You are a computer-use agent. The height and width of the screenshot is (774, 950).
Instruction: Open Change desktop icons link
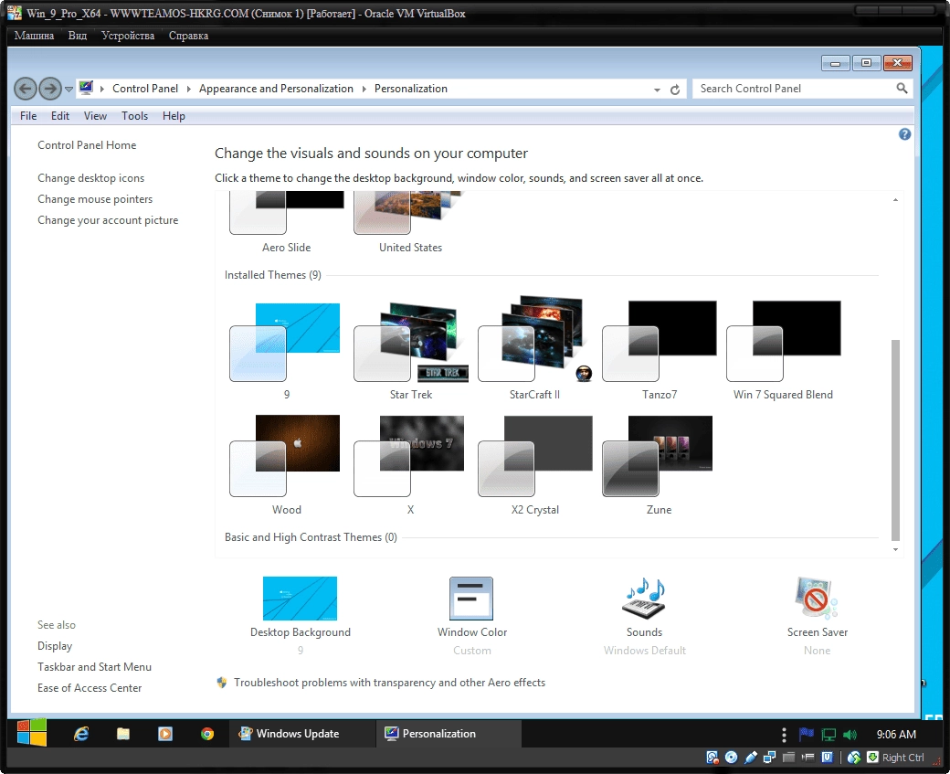point(90,178)
